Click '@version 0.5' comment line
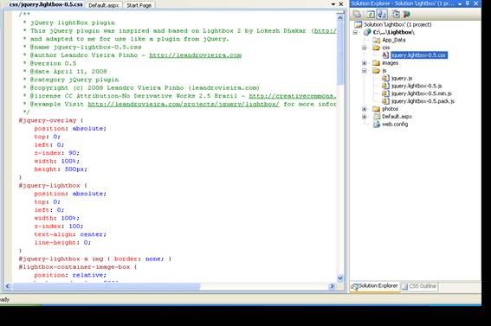 click(53, 63)
